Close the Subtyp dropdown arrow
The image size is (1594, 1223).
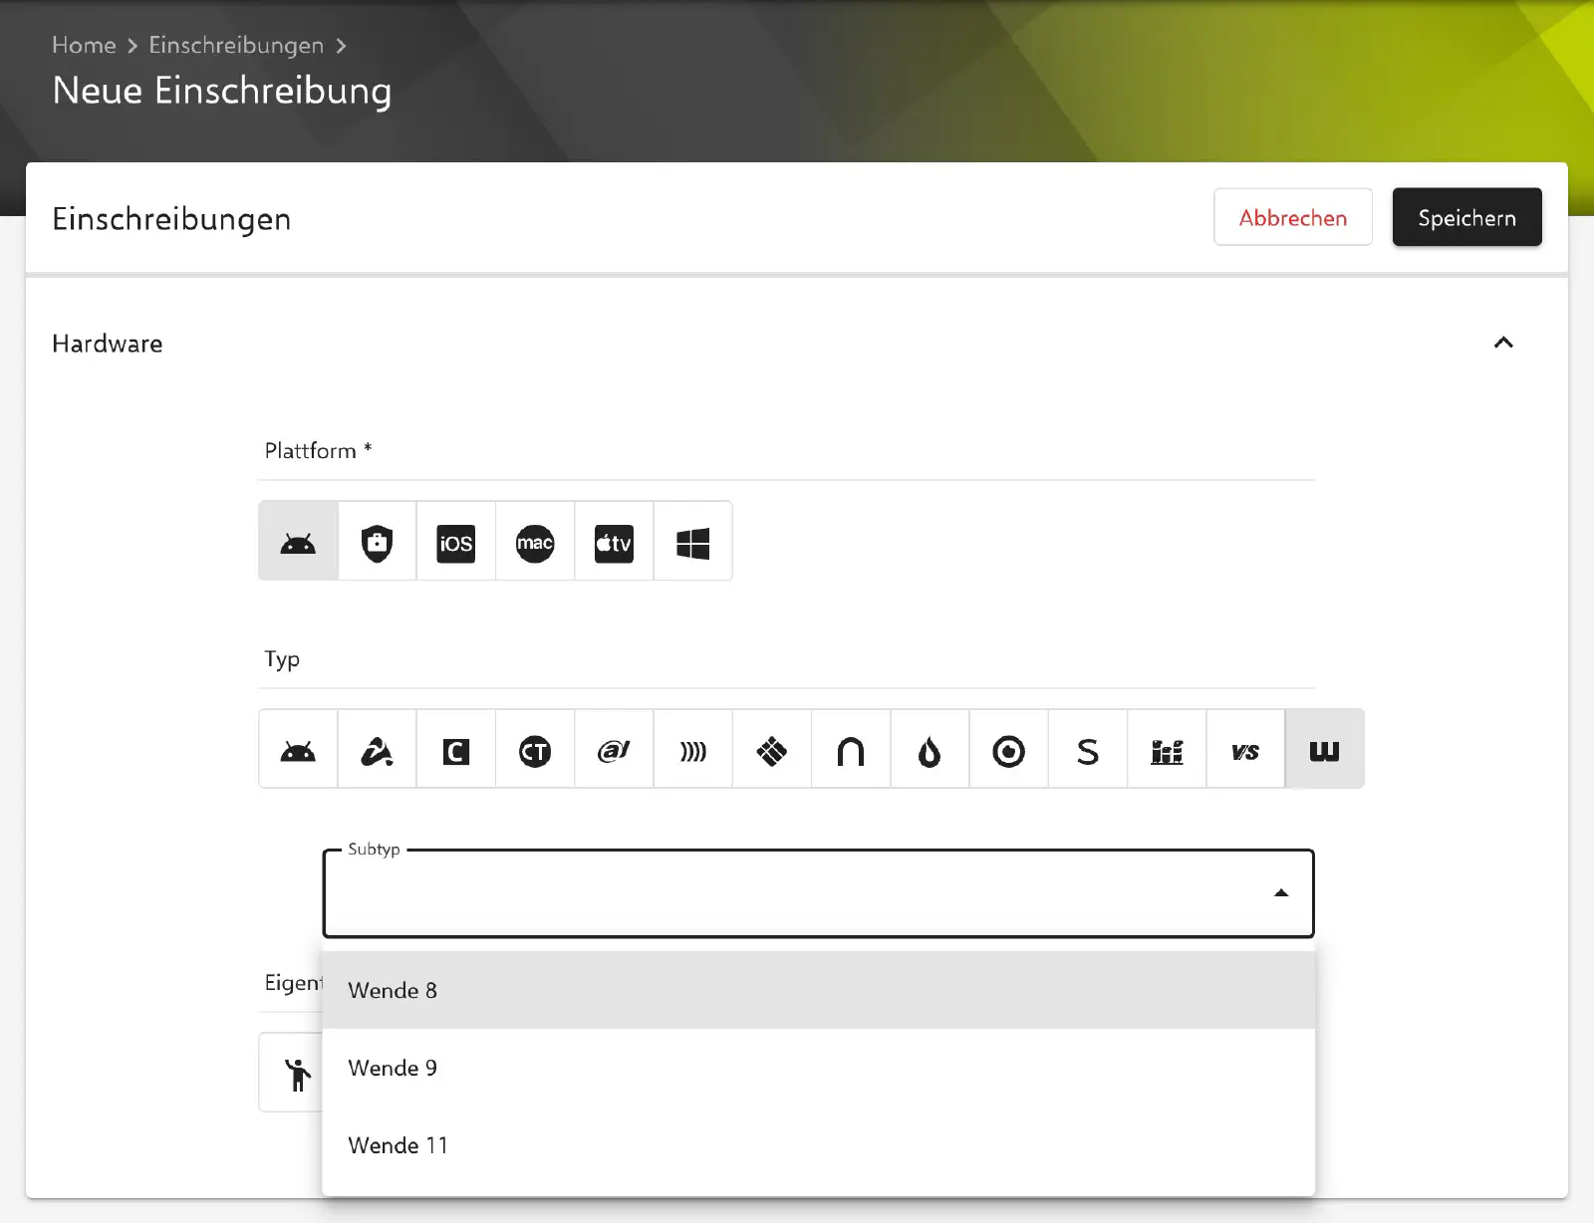(x=1281, y=893)
